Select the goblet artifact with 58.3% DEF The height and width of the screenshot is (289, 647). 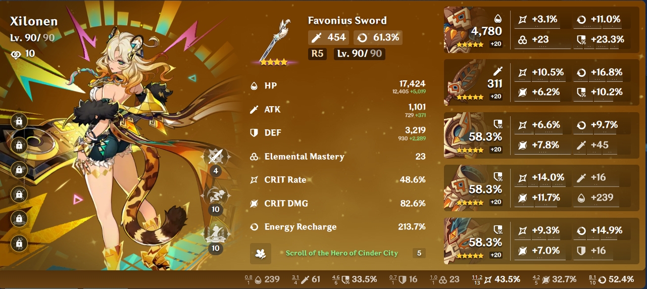pyautogui.click(x=537, y=188)
